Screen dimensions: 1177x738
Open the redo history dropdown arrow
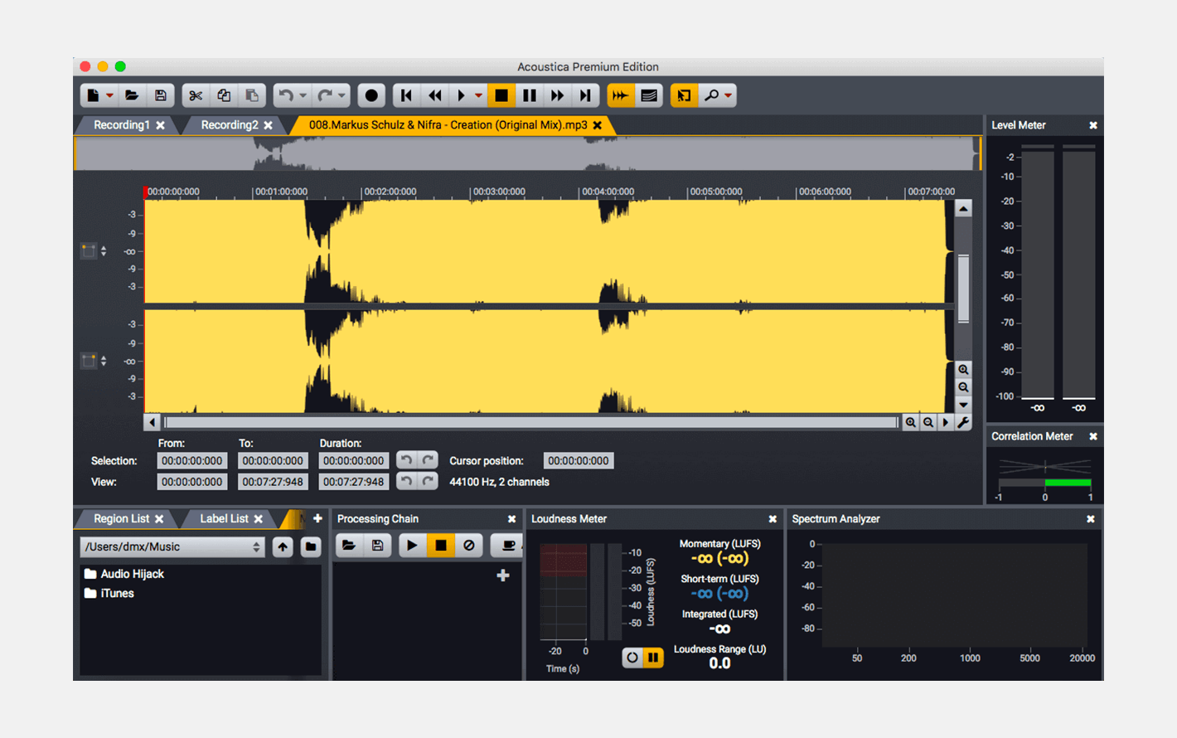tap(341, 96)
